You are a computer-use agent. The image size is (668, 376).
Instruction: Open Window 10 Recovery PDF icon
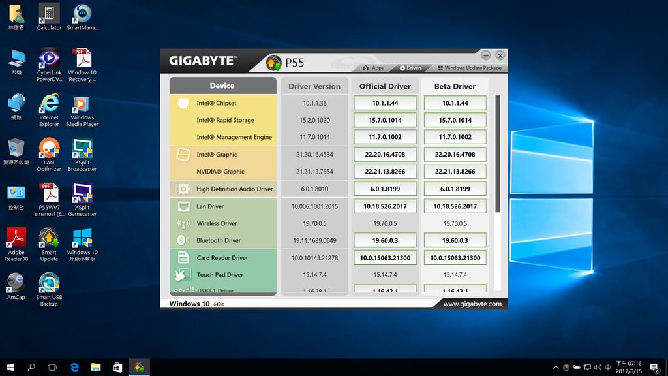[82, 65]
